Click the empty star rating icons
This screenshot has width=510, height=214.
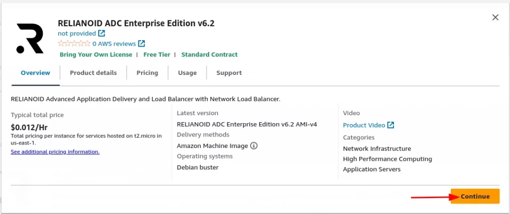point(74,44)
